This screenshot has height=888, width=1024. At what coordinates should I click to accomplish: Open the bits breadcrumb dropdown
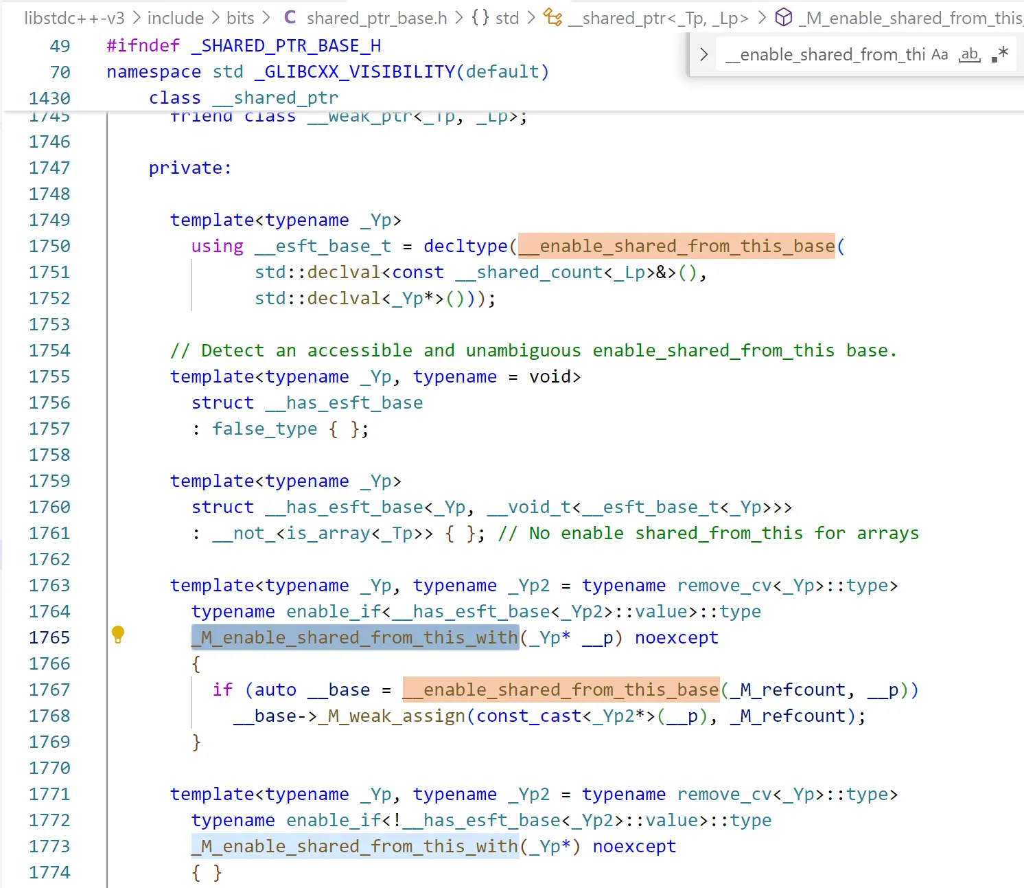tap(240, 18)
